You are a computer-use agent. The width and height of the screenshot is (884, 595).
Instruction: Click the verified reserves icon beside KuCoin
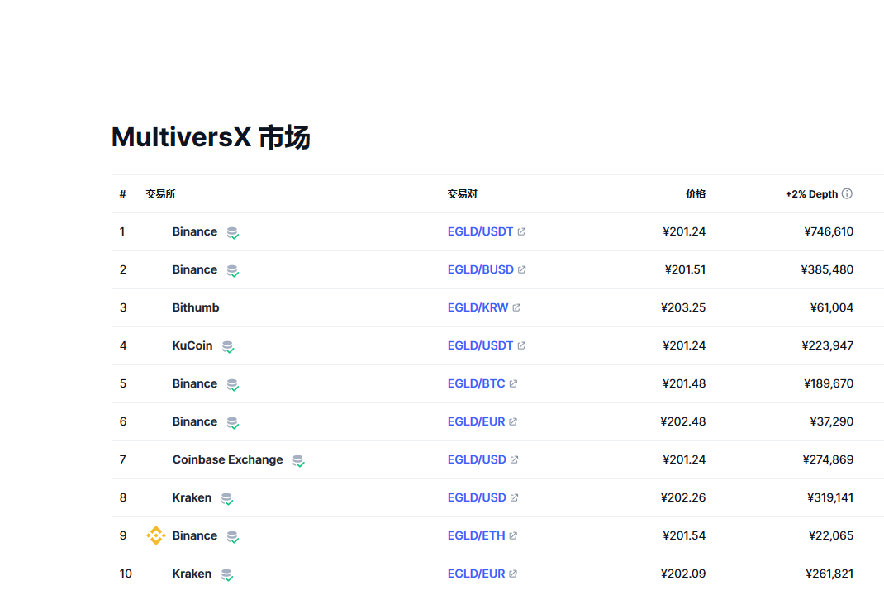tap(228, 346)
